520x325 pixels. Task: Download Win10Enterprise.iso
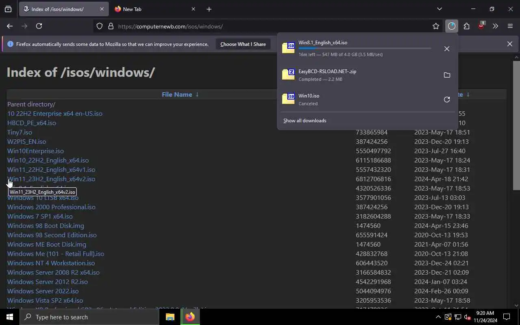click(35, 151)
